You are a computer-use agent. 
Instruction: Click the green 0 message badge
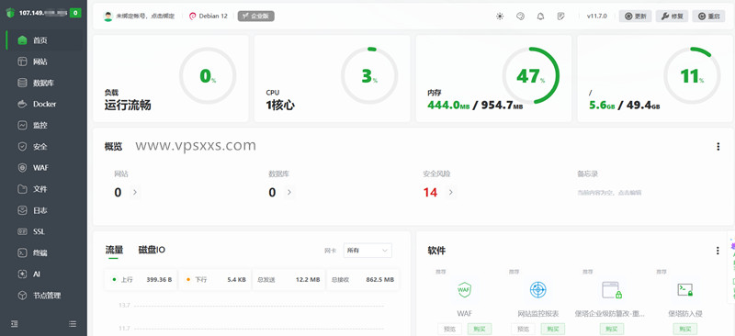(75, 13)
